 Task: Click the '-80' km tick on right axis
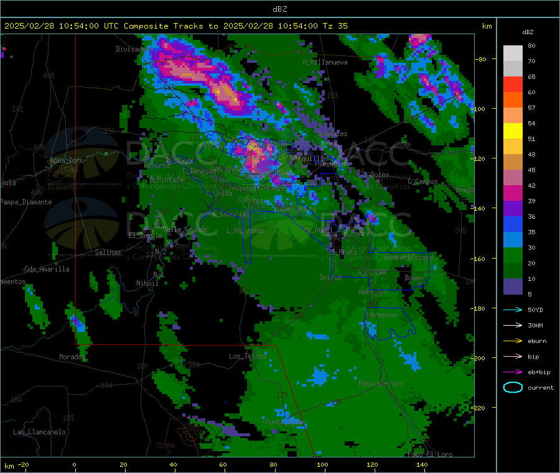pos(480,59)
